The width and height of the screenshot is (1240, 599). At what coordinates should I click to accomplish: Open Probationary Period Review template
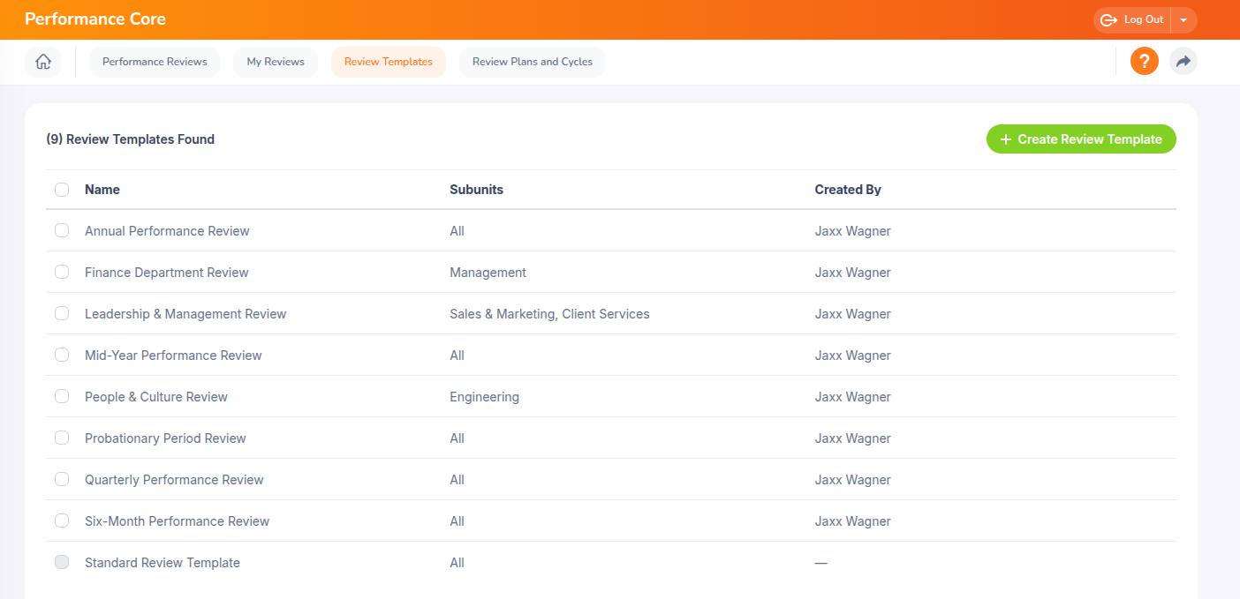coord(165,438)
